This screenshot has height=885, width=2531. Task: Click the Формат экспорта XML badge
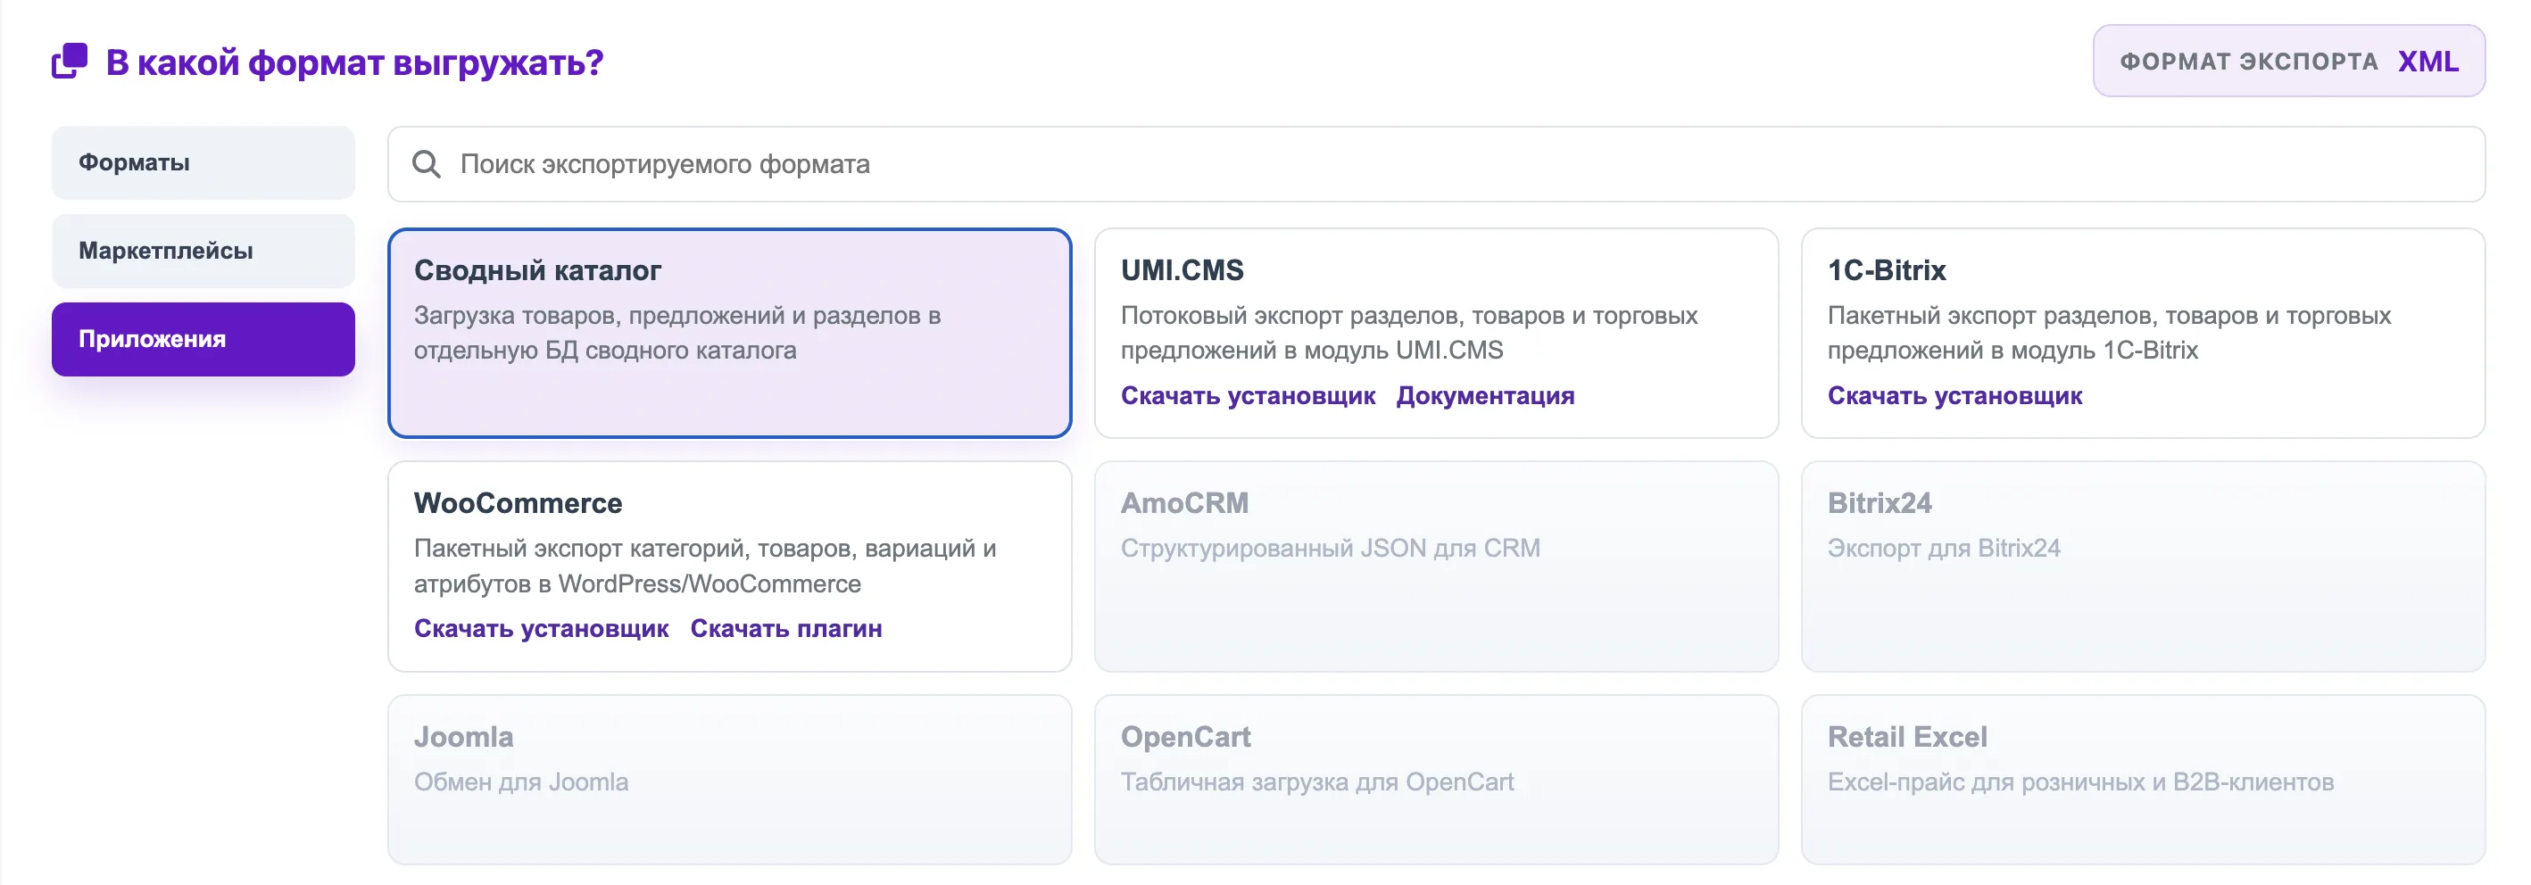point(2288,61)
